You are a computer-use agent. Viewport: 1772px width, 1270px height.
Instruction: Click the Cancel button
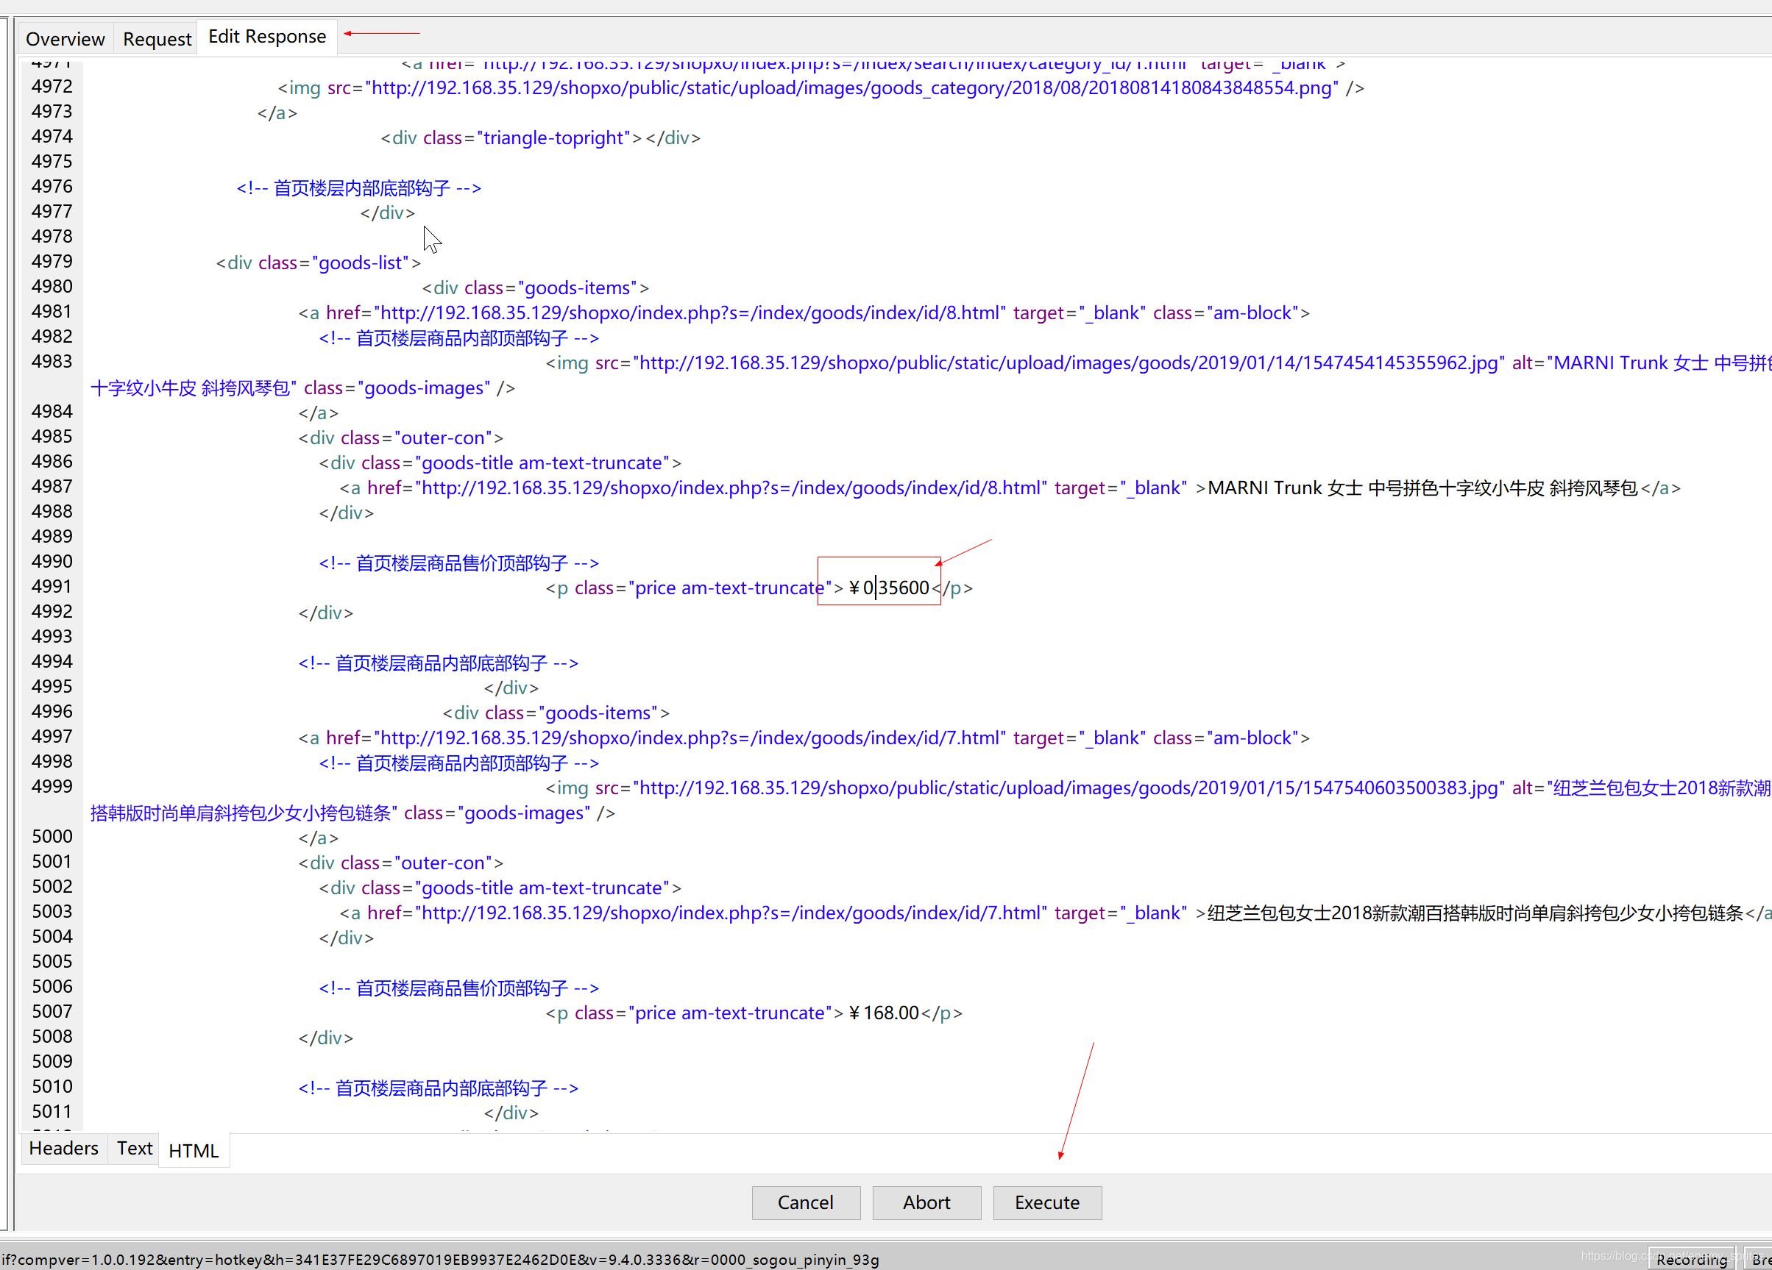pos(806,1202)
